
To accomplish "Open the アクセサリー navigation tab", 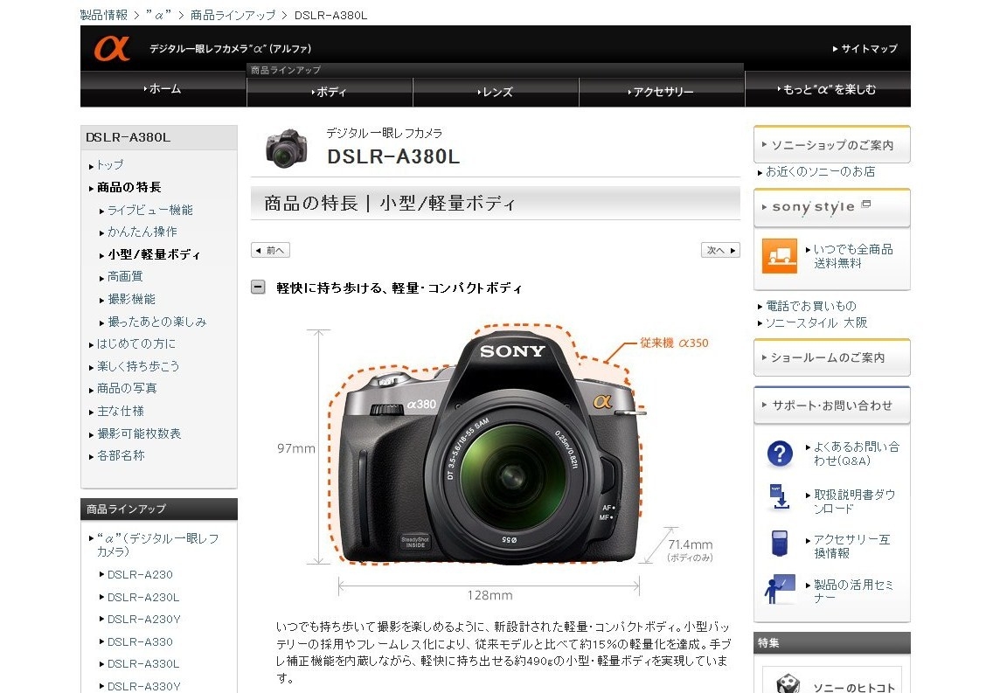I will coord(661,92).
